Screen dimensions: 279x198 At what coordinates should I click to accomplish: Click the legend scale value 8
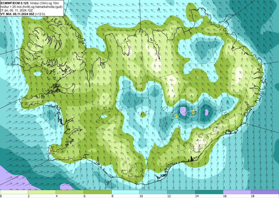coord(113,196)
